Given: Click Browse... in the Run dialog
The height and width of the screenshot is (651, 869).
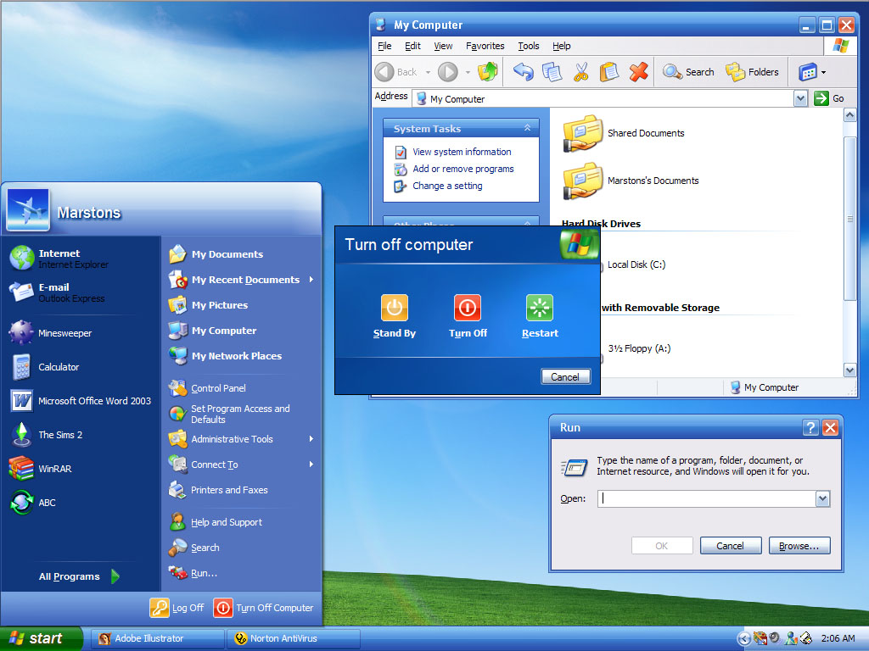Looking at the screenshot, I should pyautogui.click(x=799, y=546).
